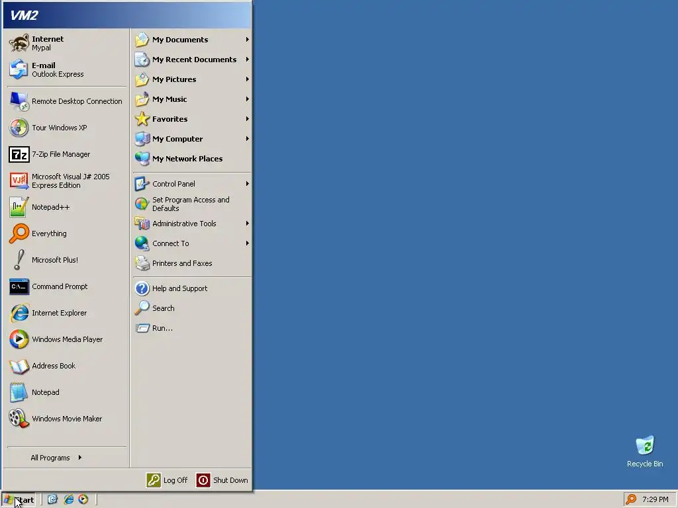Click the Start button

[19, 500]
